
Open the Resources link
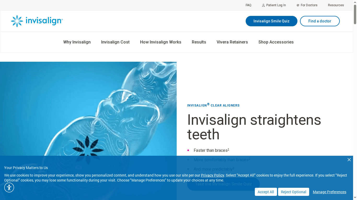coord(336,5)
